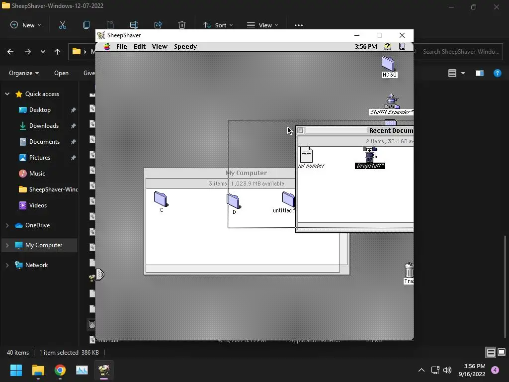Open the view options dropdown arrow
The height and width of the screenshot is (382, 509).
click(463, 73)
